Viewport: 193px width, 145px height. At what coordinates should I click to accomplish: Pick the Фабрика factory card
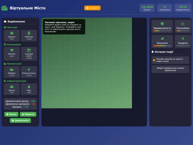[12, 72]
